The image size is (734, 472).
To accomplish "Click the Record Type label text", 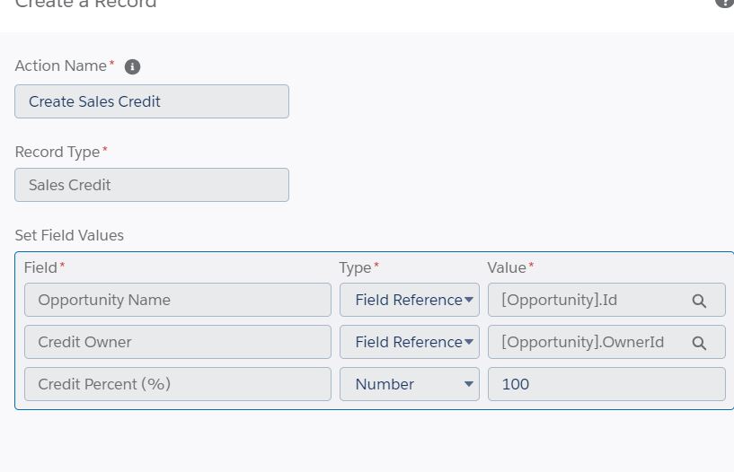I will click(x=57, y=153).
